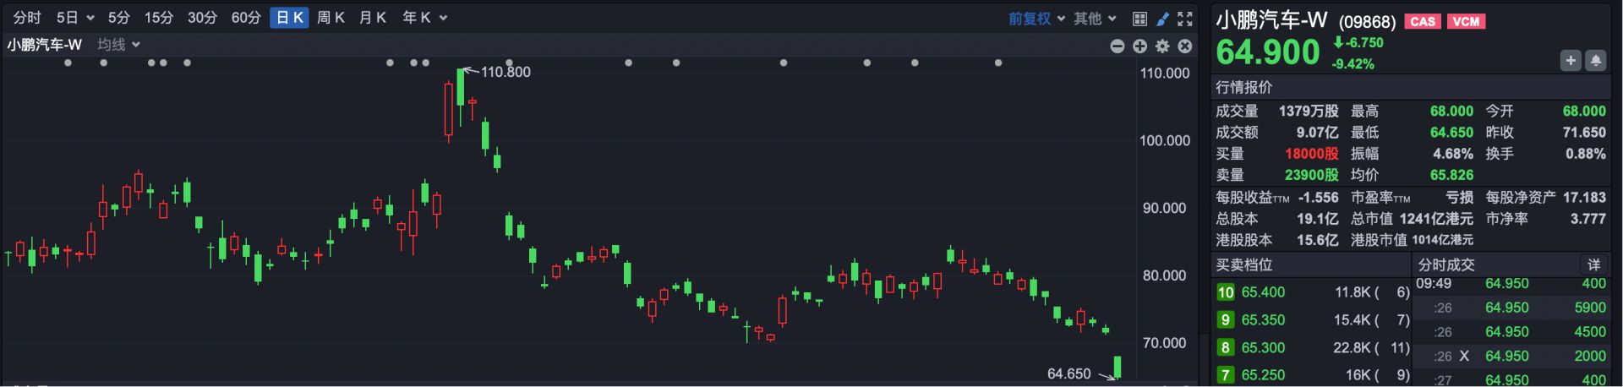Screen dimensions: 1623x387
Task: Click the 总市值 value 1241亿港元
Action: (x=1436, y=219)
